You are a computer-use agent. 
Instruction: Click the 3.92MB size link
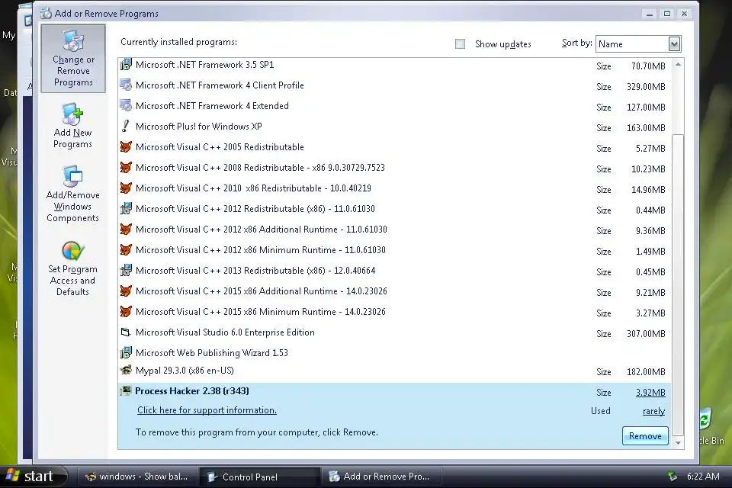coord(650,392)
